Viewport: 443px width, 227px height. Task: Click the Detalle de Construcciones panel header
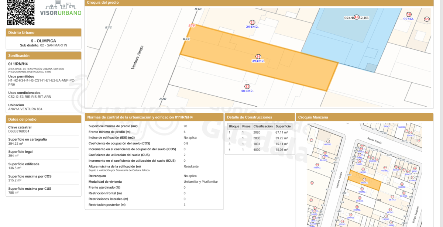tap(260, 117)
